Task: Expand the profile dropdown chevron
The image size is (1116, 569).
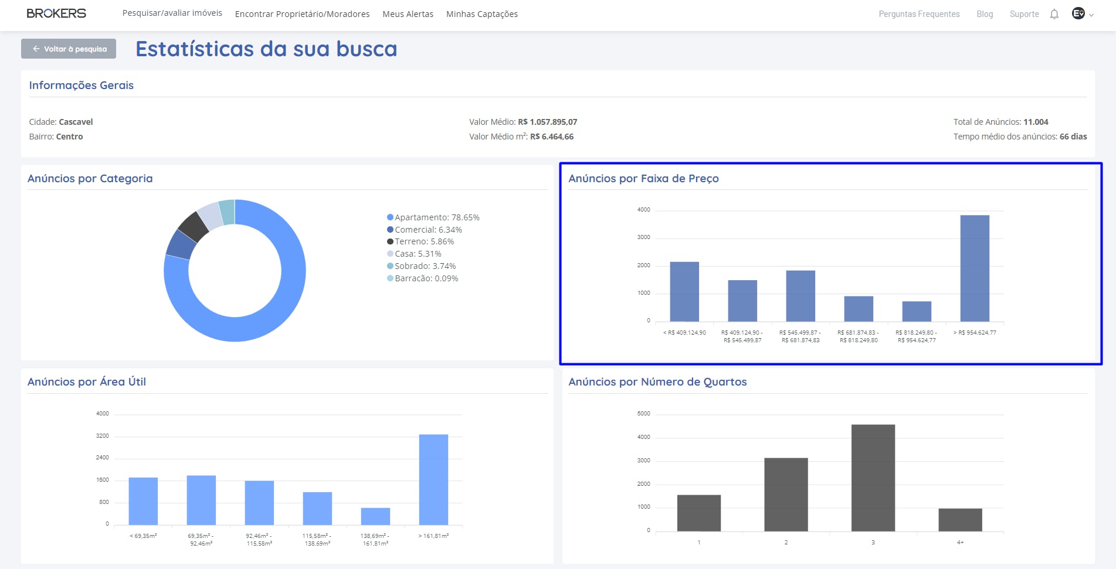Action: tap(1091, 15)
